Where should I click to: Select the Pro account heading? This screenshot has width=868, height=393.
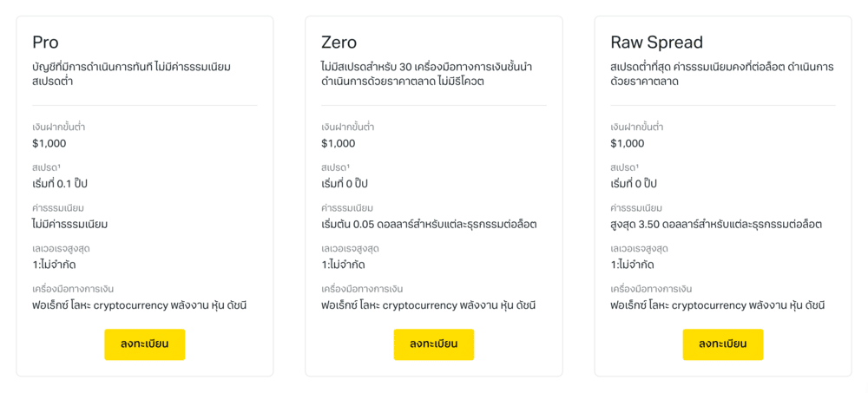(45, 43)
